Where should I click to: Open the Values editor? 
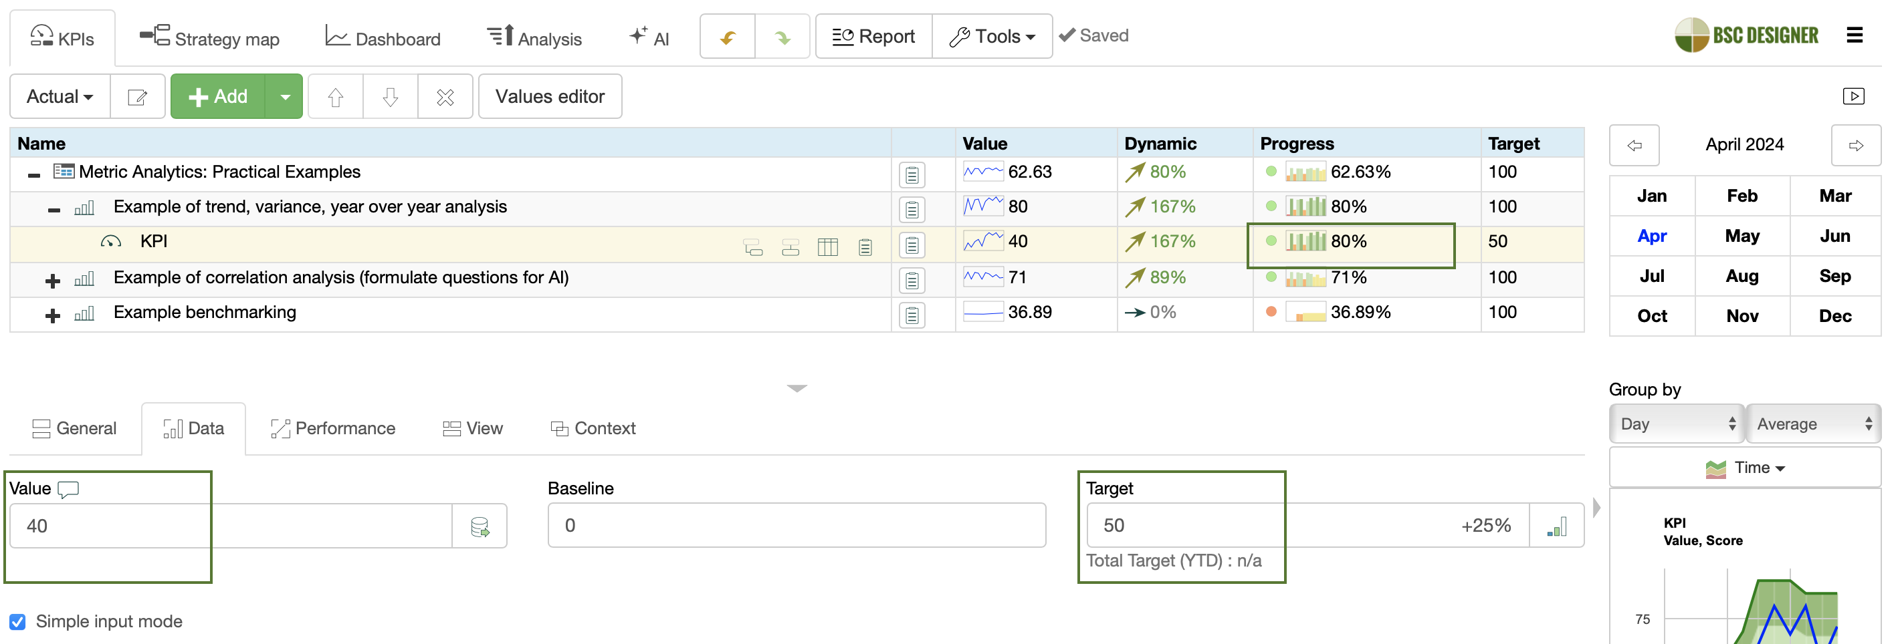550,96
